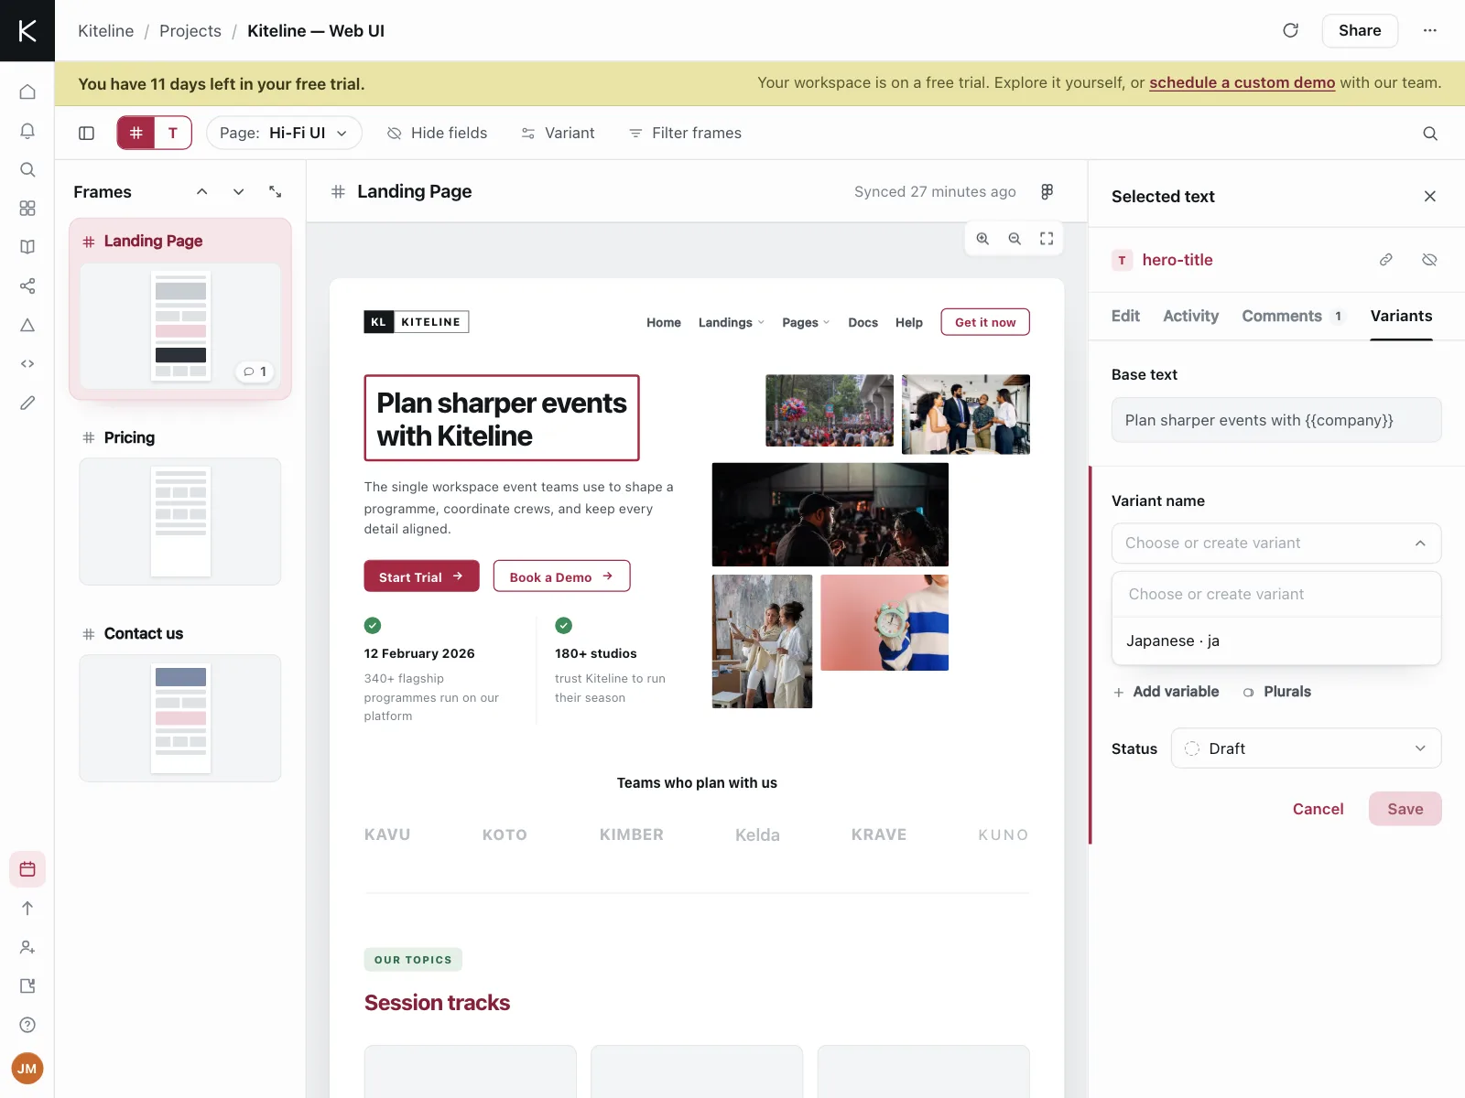Image resolution: width=1465 pixels, height=1098 pixels.
Task: Zoom out on the canvas
Action: [1015, 239]
